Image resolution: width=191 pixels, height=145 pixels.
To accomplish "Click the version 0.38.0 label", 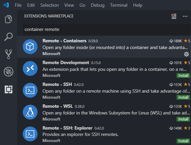I will click(x=79, y=106).
